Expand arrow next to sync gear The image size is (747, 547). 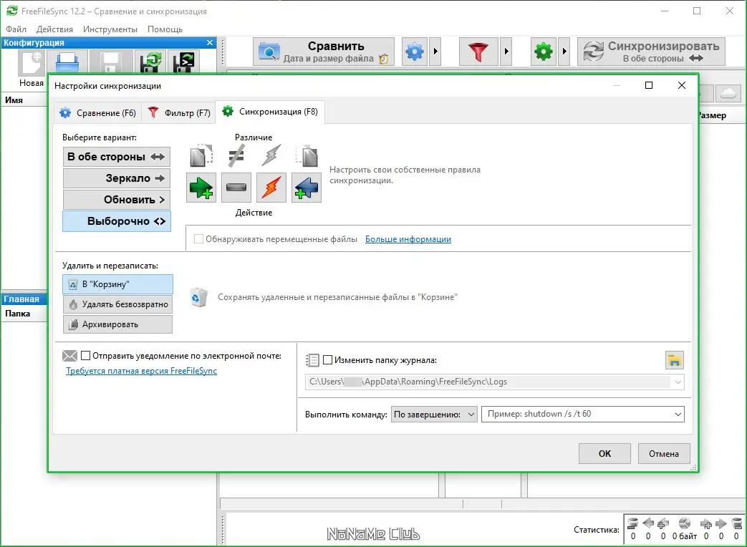tap(564, 52)
